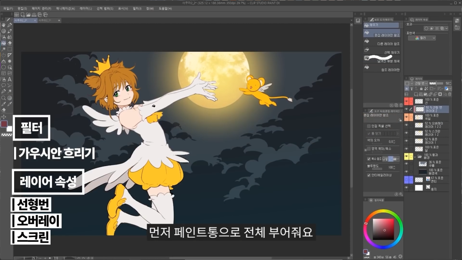Enable 영역 확대/축소 checkbox

pyautogui.click(x=369, y=149)
